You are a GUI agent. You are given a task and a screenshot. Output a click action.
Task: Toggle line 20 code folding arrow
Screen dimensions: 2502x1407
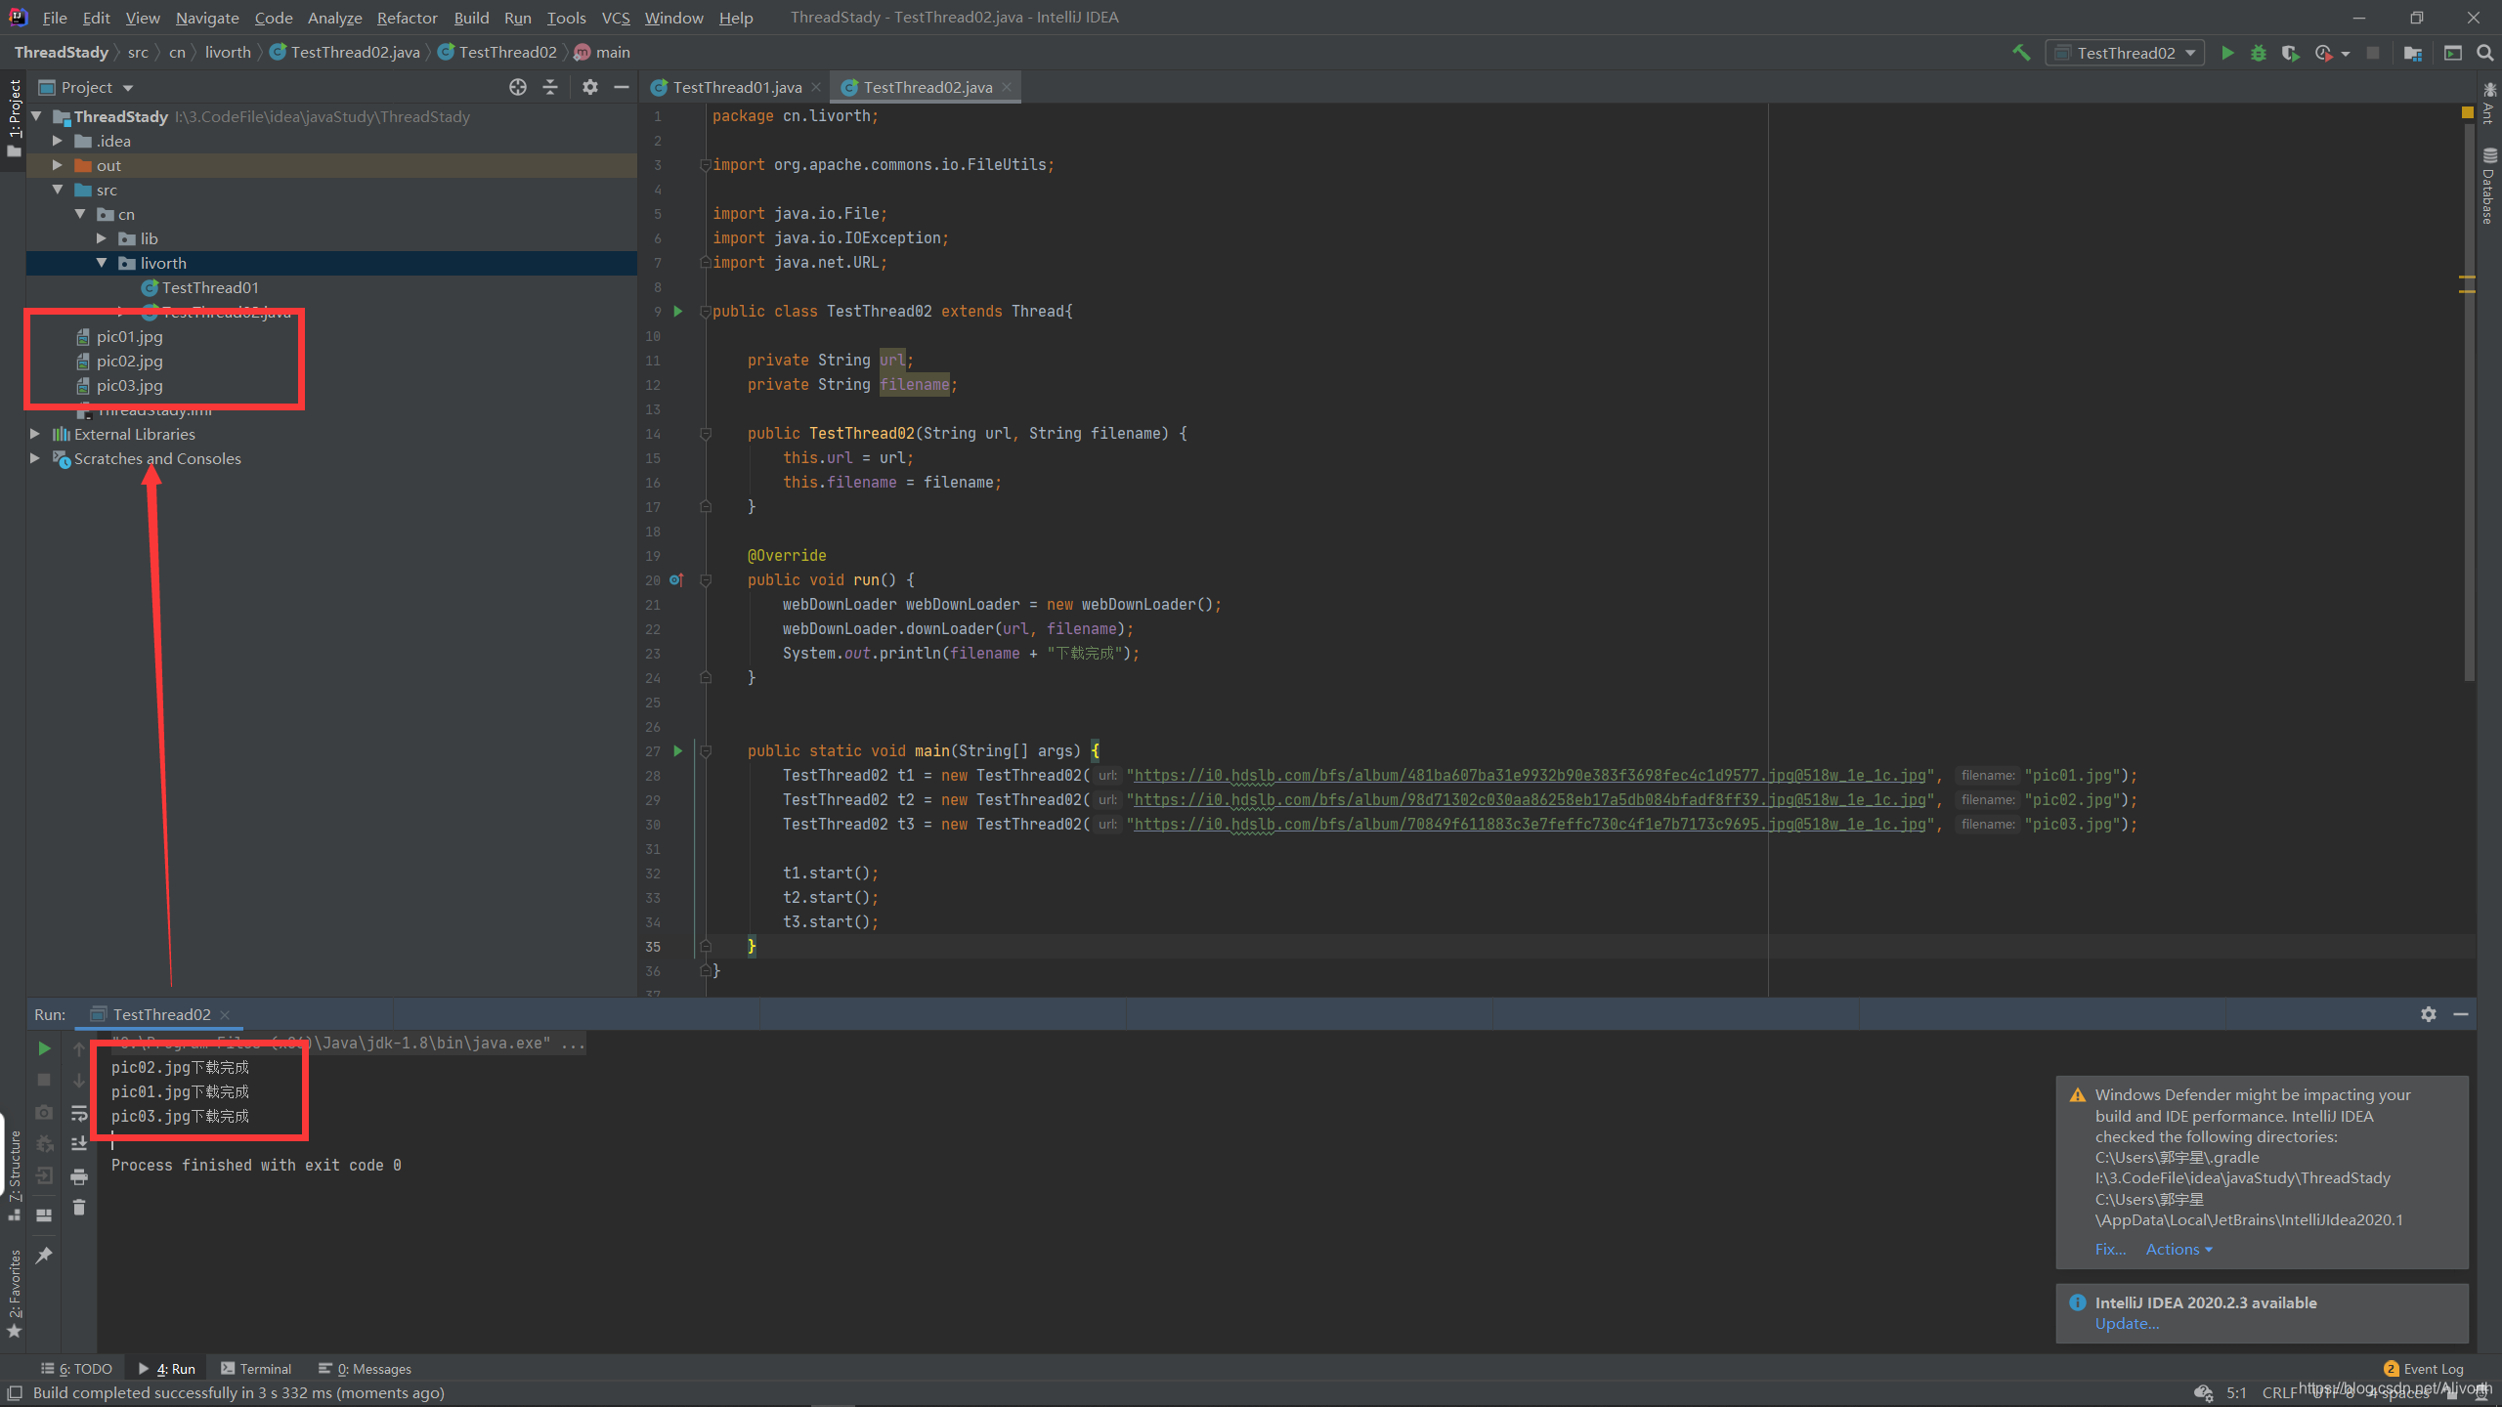(708, 579)
